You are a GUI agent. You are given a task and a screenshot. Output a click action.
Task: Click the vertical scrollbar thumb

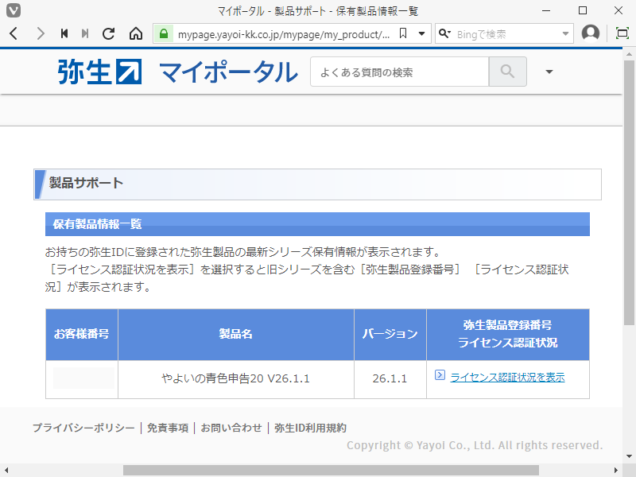click(629, 192)
